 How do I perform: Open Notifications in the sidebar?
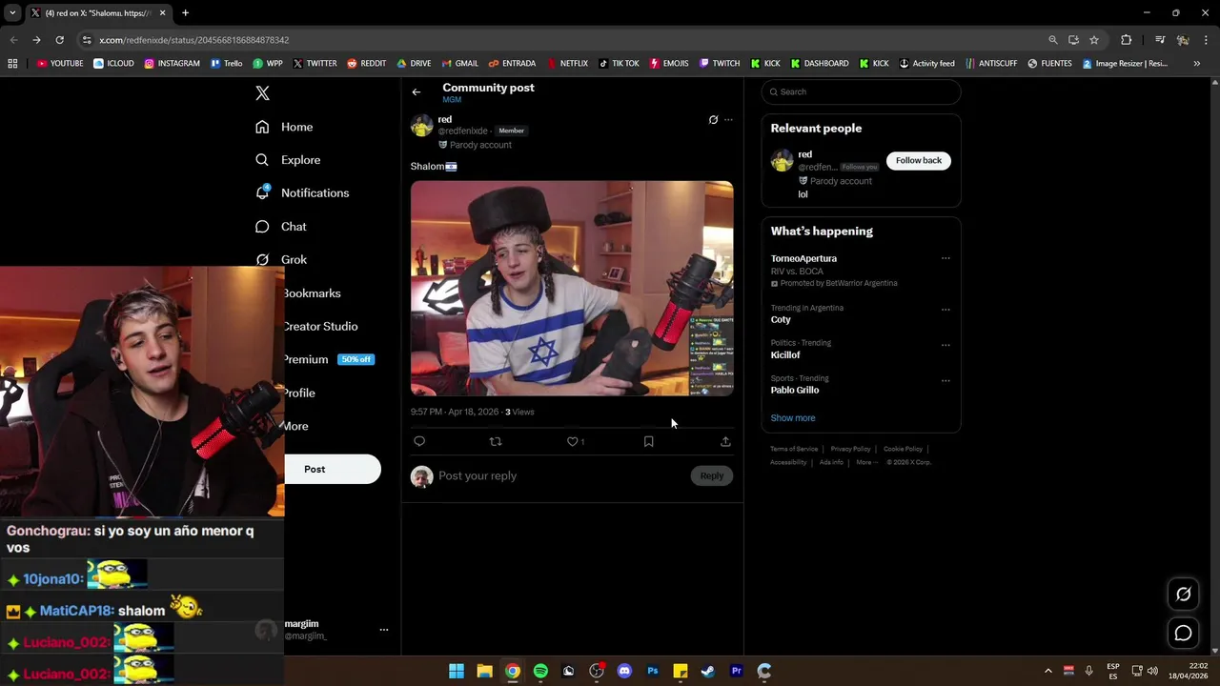302,193
